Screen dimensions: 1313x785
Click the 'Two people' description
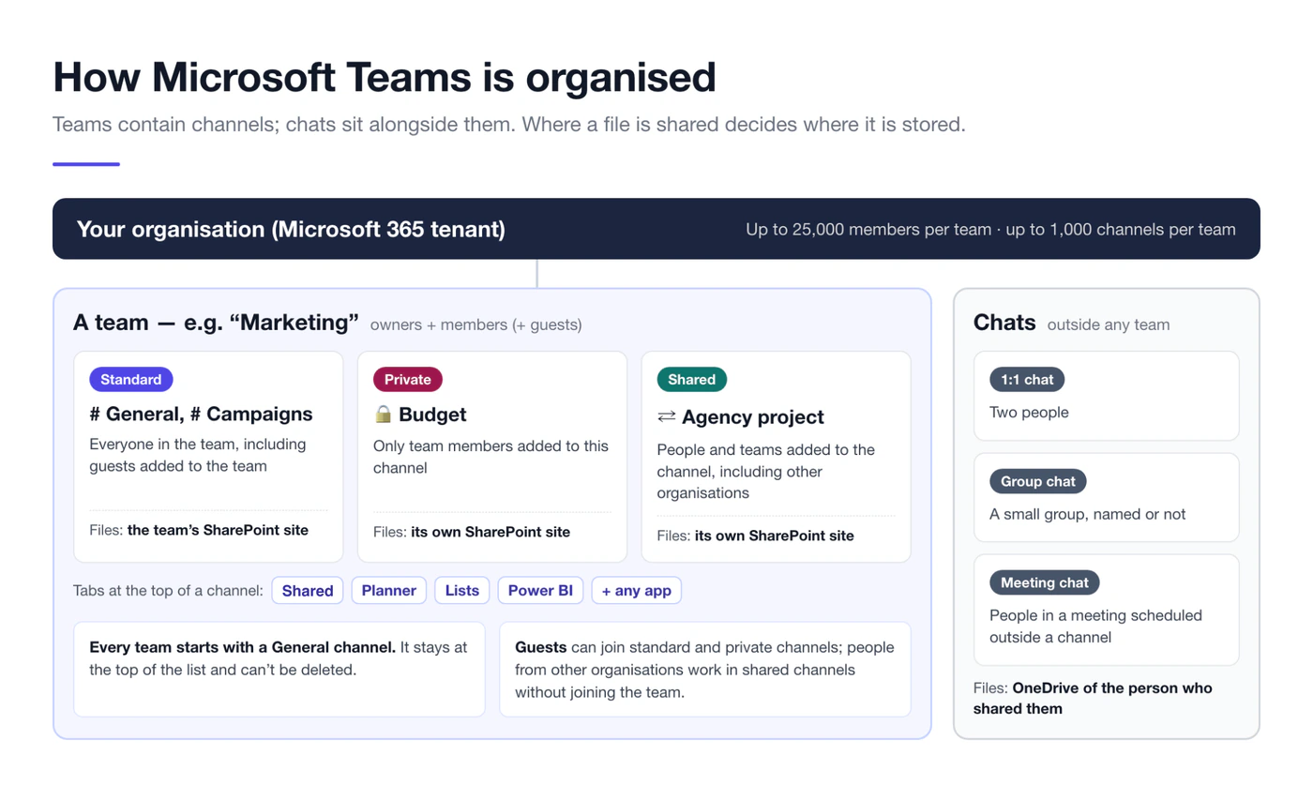(x=1029, y=412)
